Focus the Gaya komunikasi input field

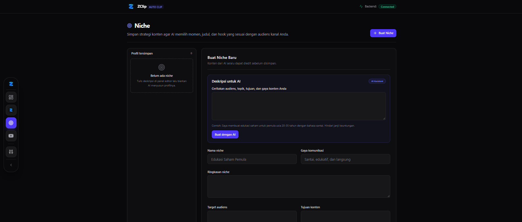(345, 159)
